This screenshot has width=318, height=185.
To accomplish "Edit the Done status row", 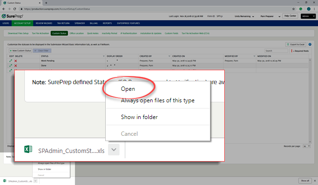I will [11, 65].
